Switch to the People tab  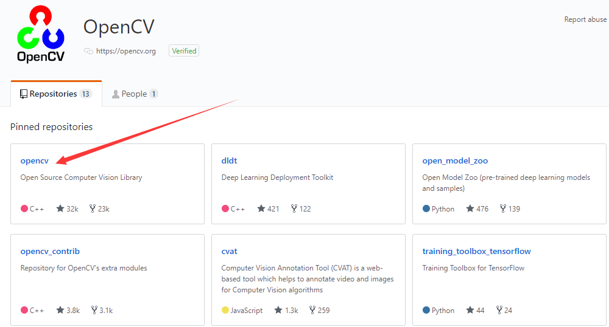(135, 94)
